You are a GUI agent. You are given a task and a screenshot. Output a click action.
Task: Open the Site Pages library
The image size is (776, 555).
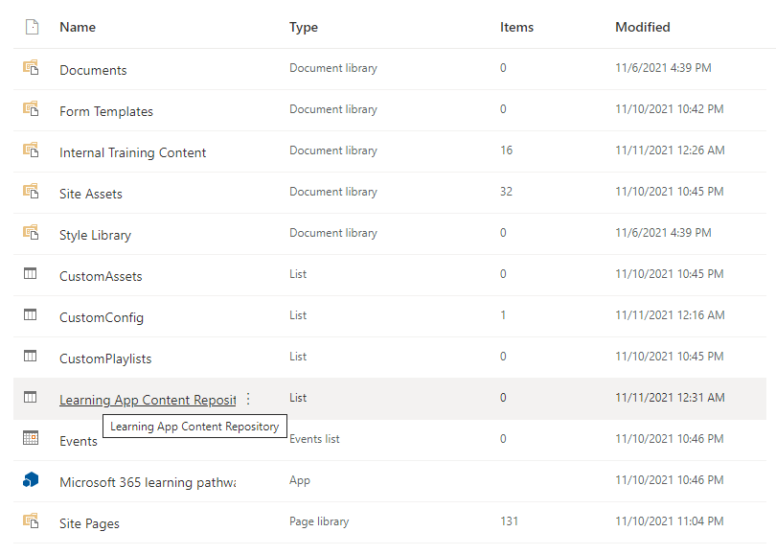(x=89, y=523)
